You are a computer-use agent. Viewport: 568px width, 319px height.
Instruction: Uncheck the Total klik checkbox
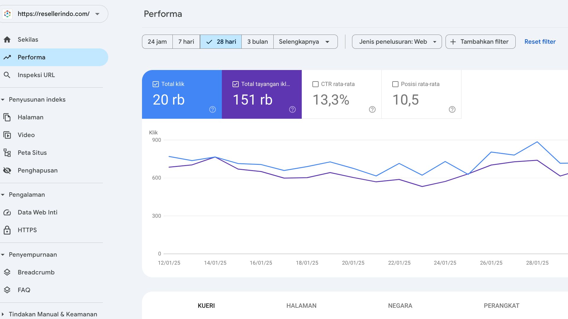[156, 84]
